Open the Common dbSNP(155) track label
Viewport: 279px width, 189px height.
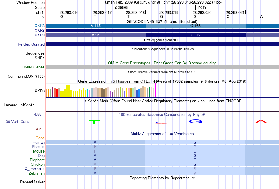coord(26,76)
